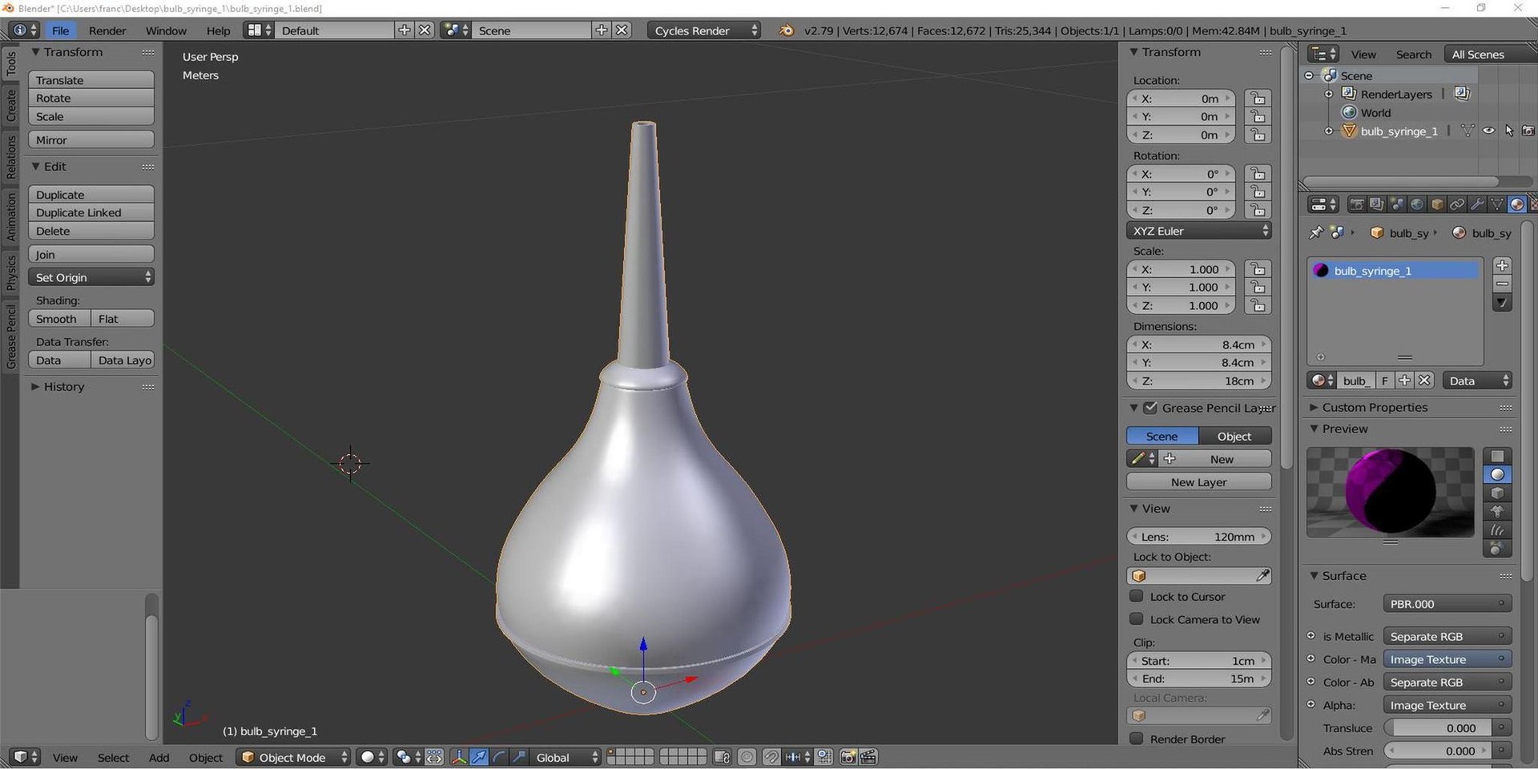Select the sphere preview shape icon

pos(1497,474)
